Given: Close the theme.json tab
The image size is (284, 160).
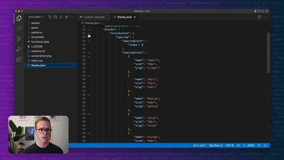Looking at the screenshot, I should (x=135, y=17).
